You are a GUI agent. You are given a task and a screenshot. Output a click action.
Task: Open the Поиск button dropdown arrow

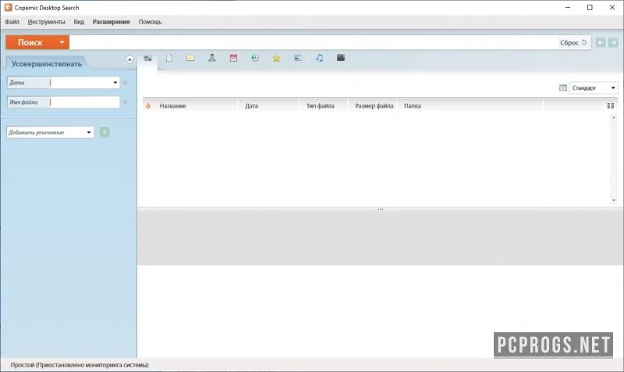tap(62, 42)
